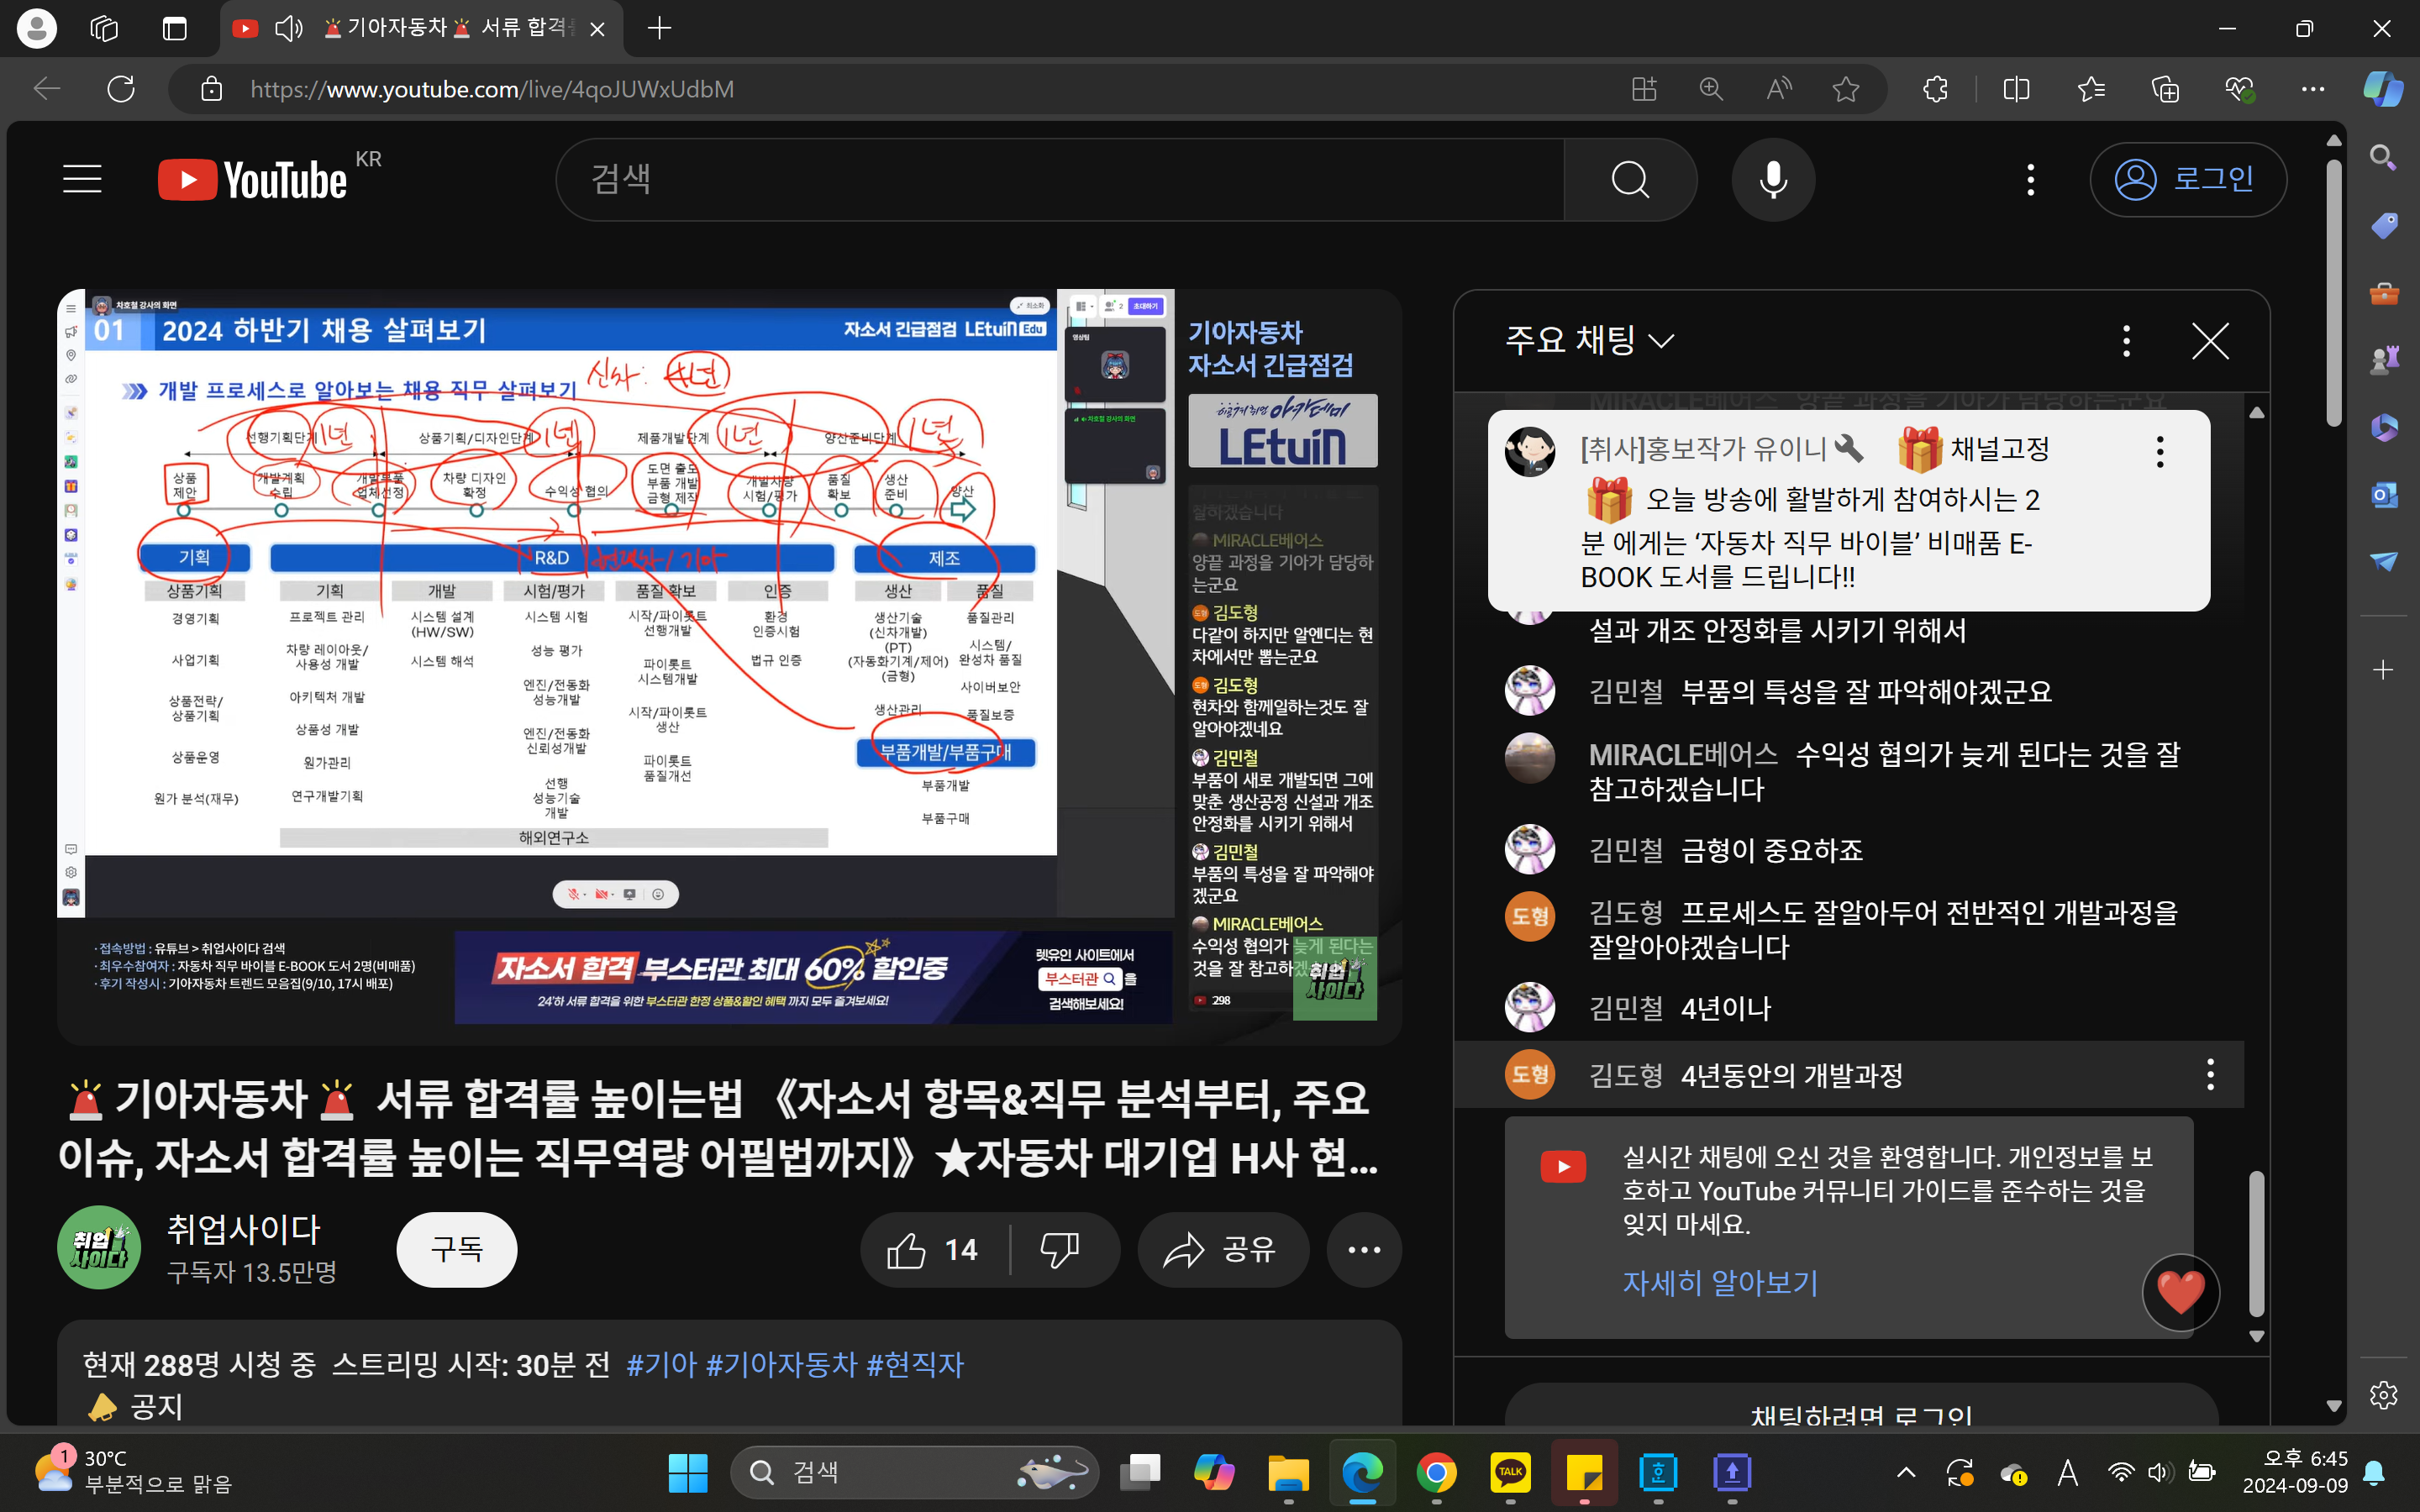Open the tab actions menu

click(174, 28)
